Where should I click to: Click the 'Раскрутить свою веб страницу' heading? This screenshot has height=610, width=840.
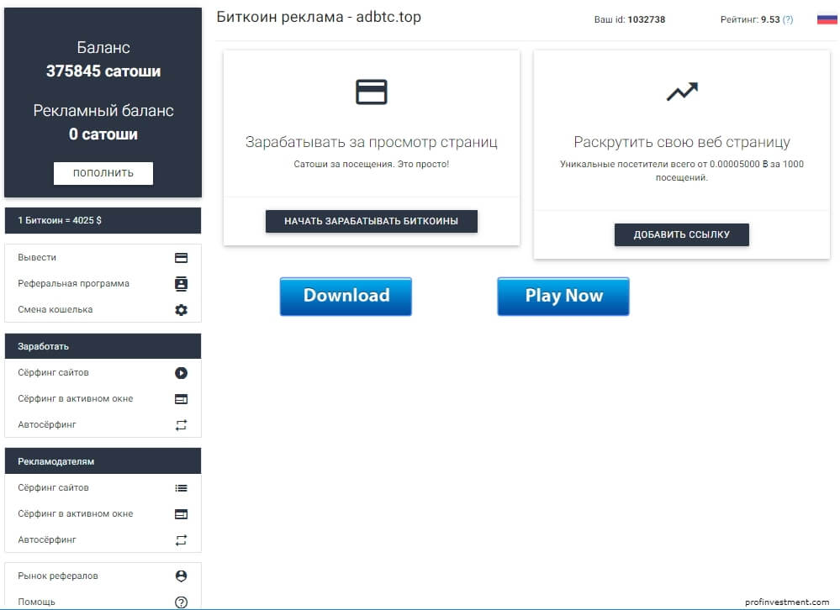682,142
